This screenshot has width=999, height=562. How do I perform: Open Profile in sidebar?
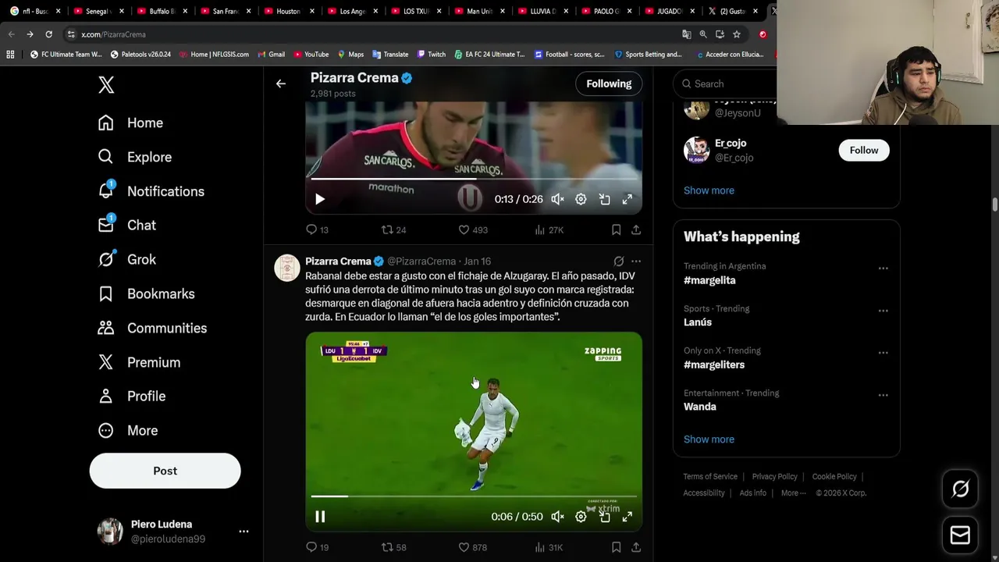tap(131, 396)
